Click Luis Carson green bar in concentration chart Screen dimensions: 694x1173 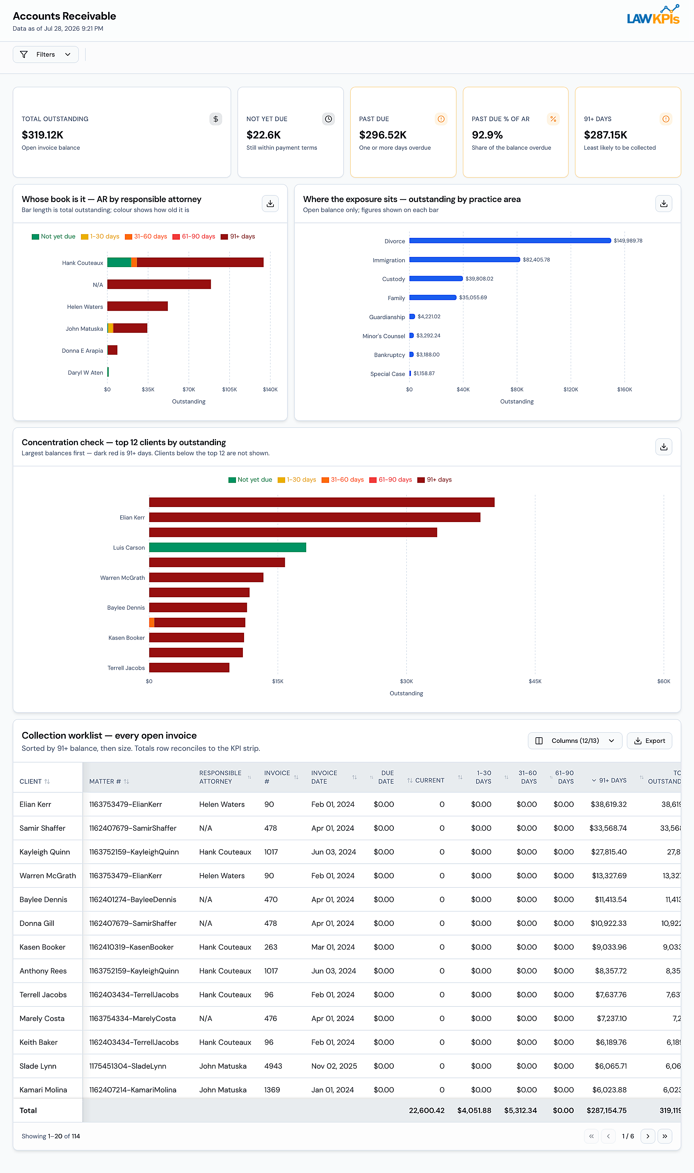tap(228, 547)
